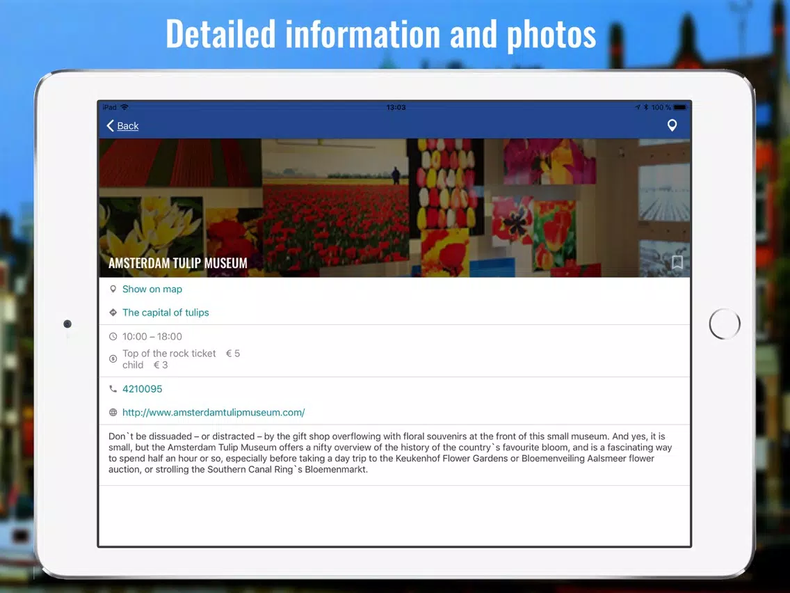The image size is (790, 593).
Task: Go back via the Back link
Action: (x=128, y=125)
